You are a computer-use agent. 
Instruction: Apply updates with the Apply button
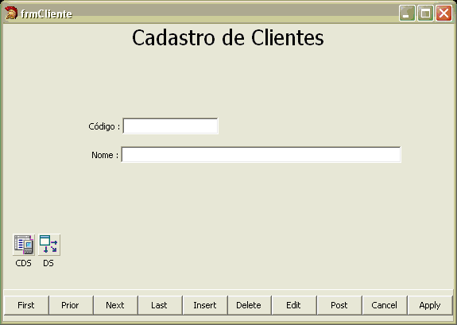tap(430, 305)
